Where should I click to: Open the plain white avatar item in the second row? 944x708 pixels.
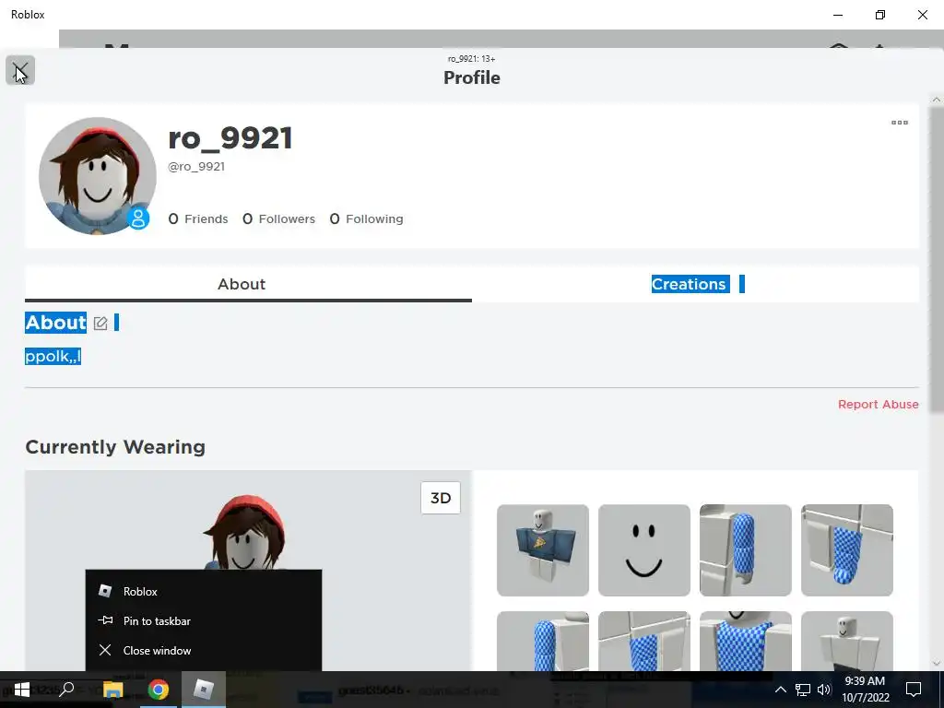(x=847, y=641)
